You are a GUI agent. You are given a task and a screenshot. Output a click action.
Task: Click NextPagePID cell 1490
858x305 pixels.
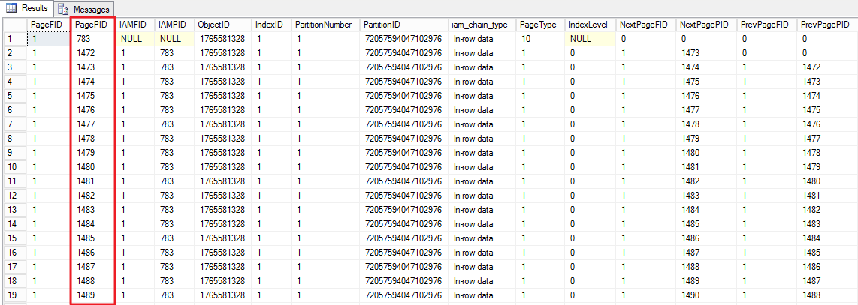(706, 295)
